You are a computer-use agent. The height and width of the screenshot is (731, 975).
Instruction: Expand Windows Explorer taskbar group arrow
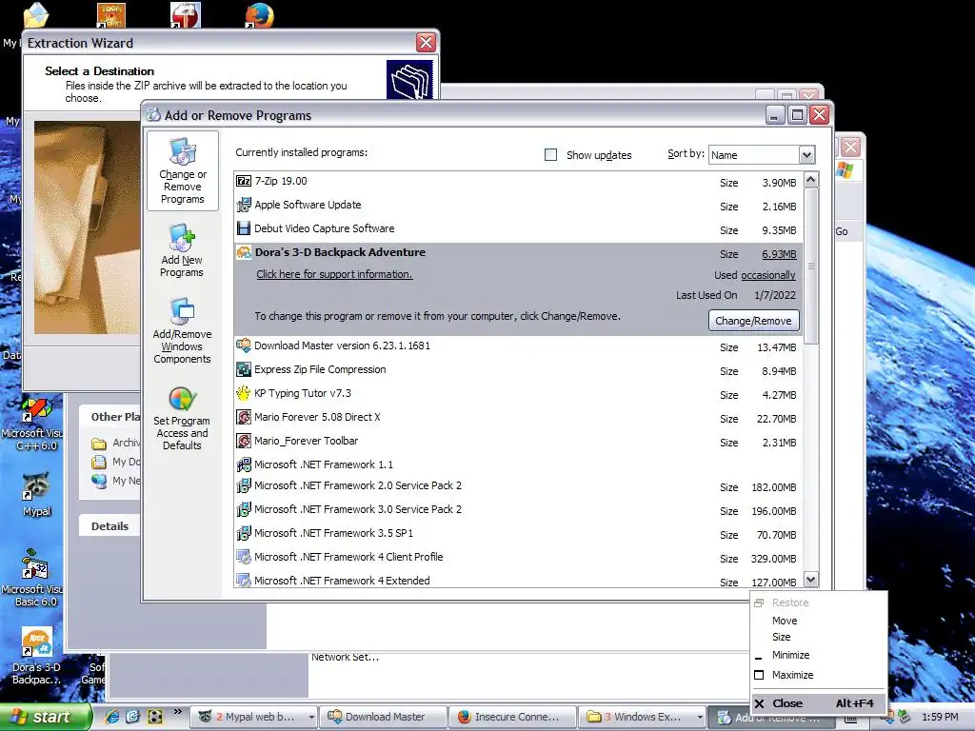pyautogui.click(x=700, y=717)
